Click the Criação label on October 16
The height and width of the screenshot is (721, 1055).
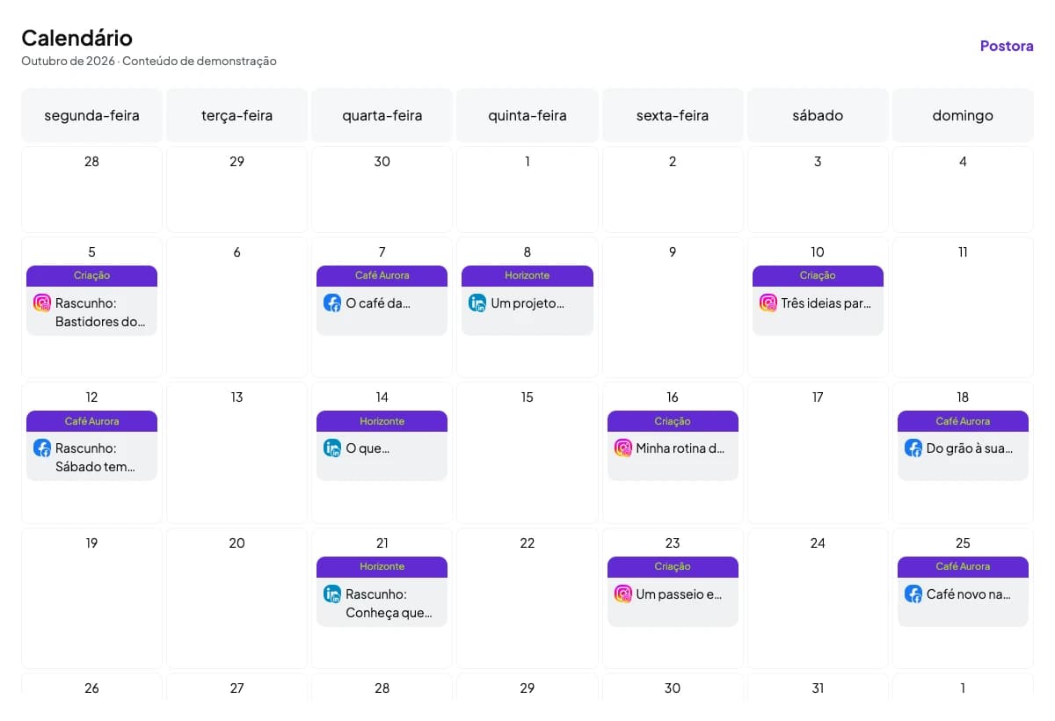673,421
